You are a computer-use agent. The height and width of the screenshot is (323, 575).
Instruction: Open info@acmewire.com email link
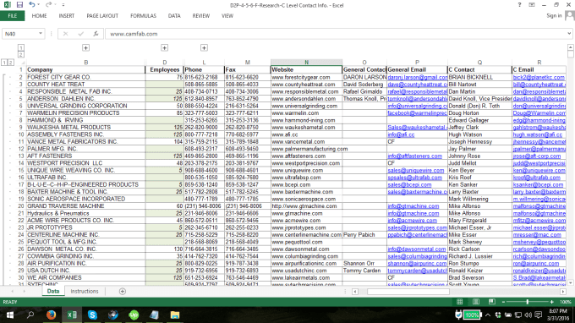point(413,221)
